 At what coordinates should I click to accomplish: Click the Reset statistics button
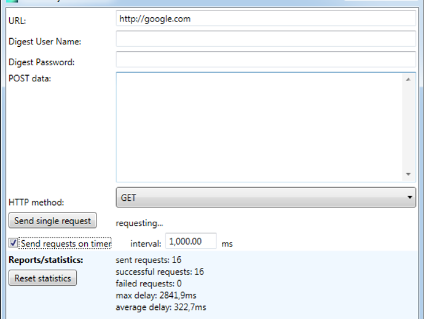coord(42,278)
